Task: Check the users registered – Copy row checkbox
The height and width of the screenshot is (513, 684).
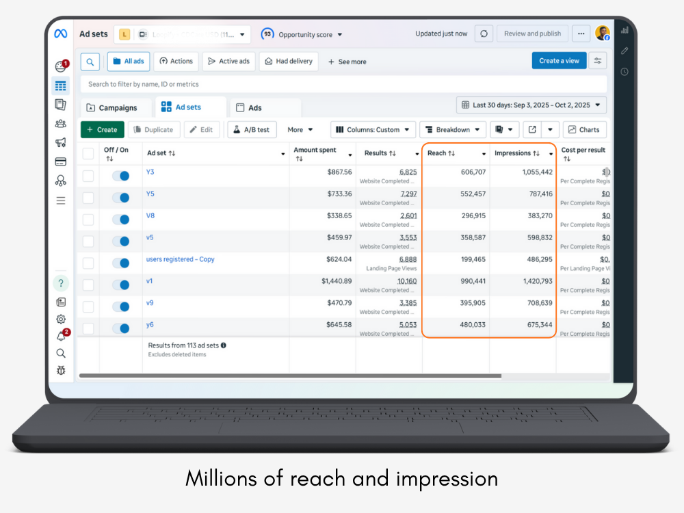Action: pyautogui.click(x=88, y=263)
